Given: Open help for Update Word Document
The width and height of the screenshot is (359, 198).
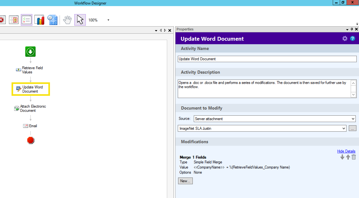Looking at the screenshot, I should click(x=353, y=38).
